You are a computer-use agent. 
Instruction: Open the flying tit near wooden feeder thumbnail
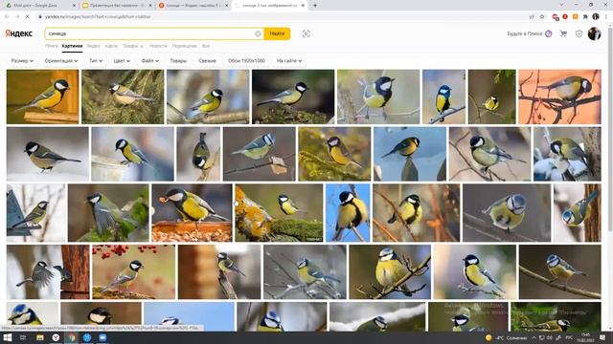[x=48, y=271]
